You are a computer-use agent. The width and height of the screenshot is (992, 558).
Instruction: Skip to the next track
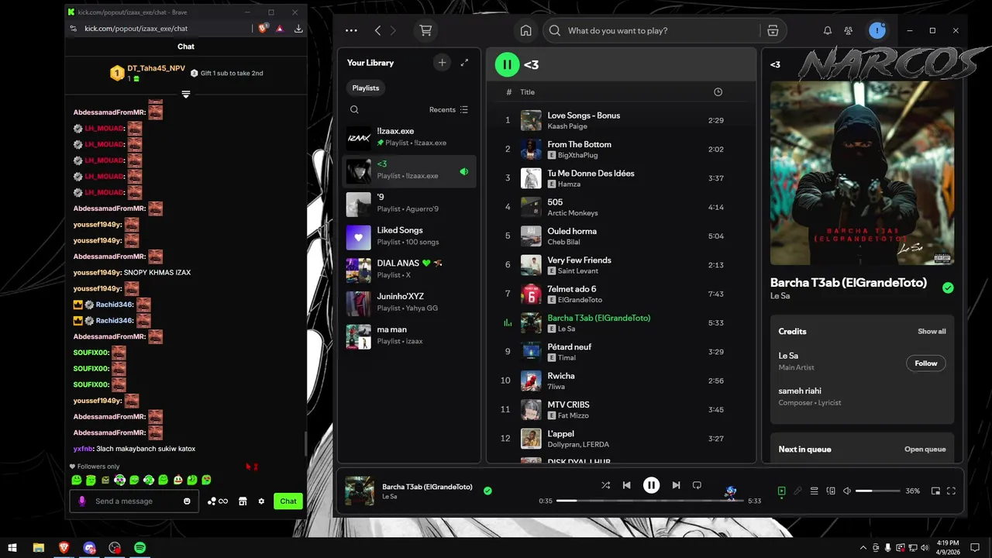[676, 485]
